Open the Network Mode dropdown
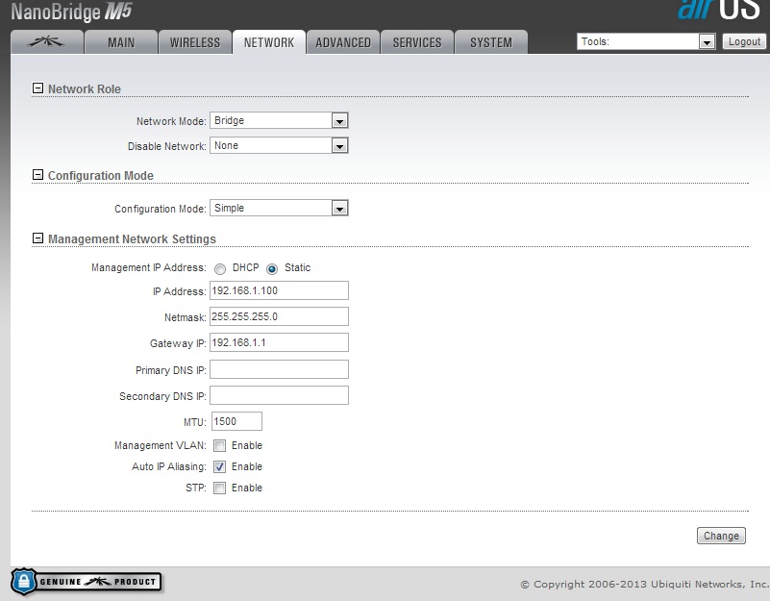The image size is (770, 601). pos(279,120)
